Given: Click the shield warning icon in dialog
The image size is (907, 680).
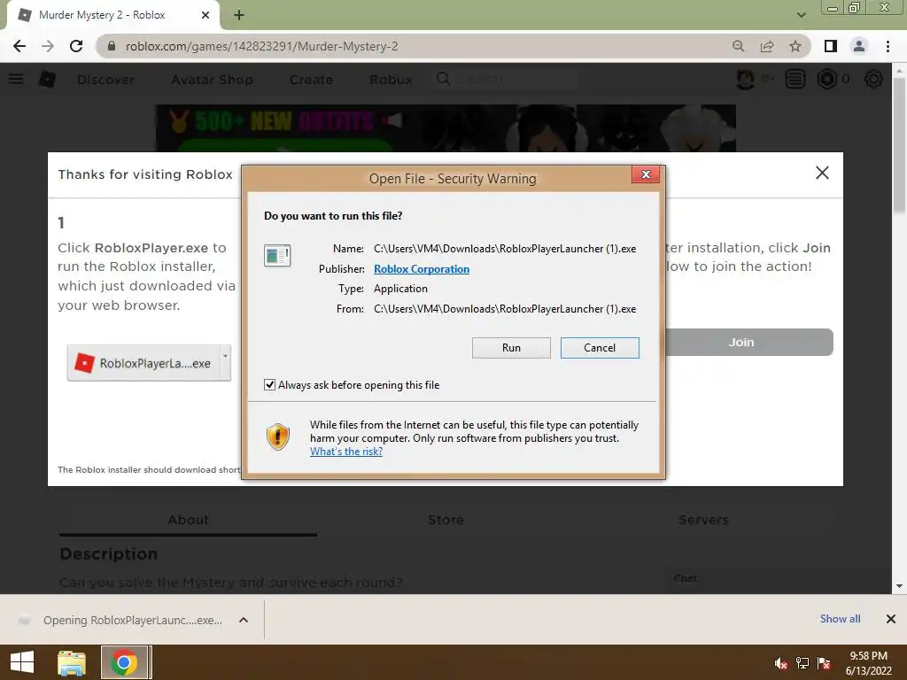Looking at the screenshot, I should point(277,437).
